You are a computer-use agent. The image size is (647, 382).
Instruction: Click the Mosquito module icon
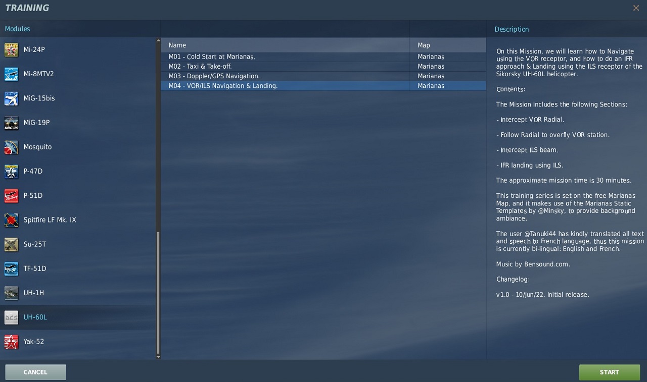[11, 147]
